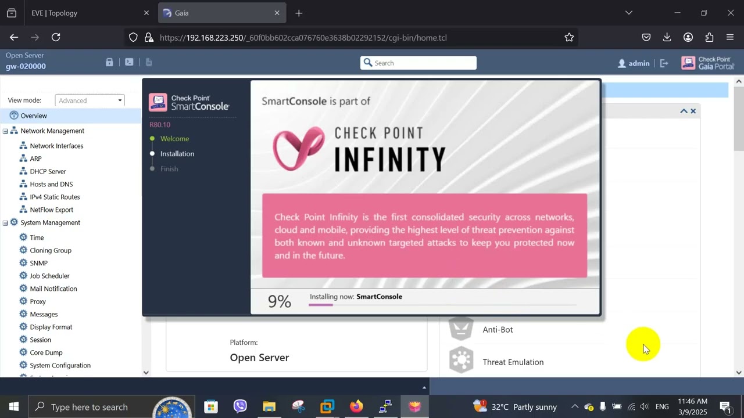Click sidebar scroll down arrow
The height and width of the screenshot is (418, 744).
coord(146,372)
